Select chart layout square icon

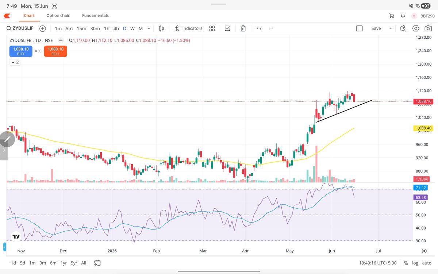(359, 28)
